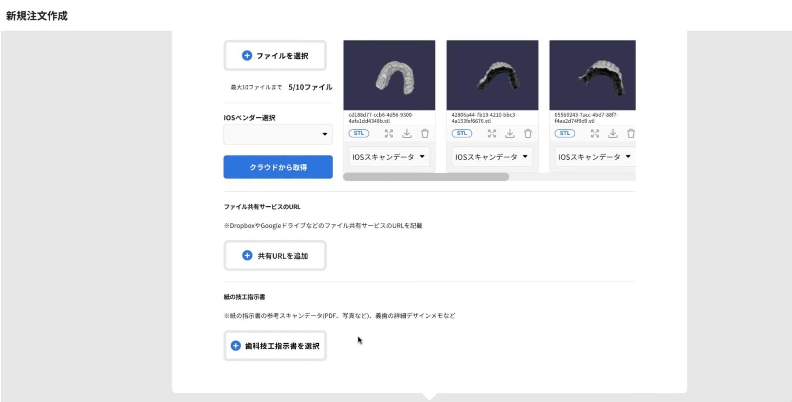Expand preview of 42806a44 STL file

(x=492, y=133)
